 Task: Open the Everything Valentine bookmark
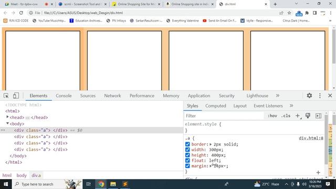coord(183,21)
